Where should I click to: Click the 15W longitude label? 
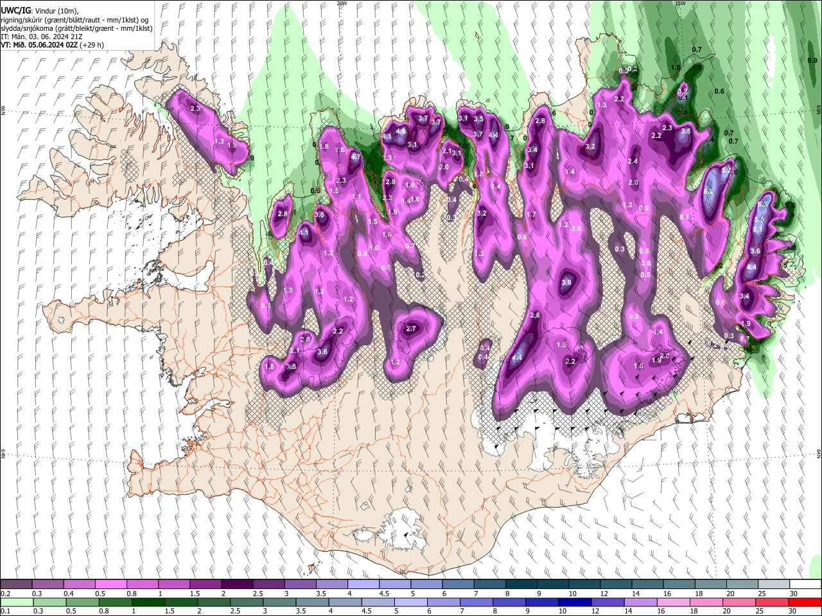click(680, 3)
